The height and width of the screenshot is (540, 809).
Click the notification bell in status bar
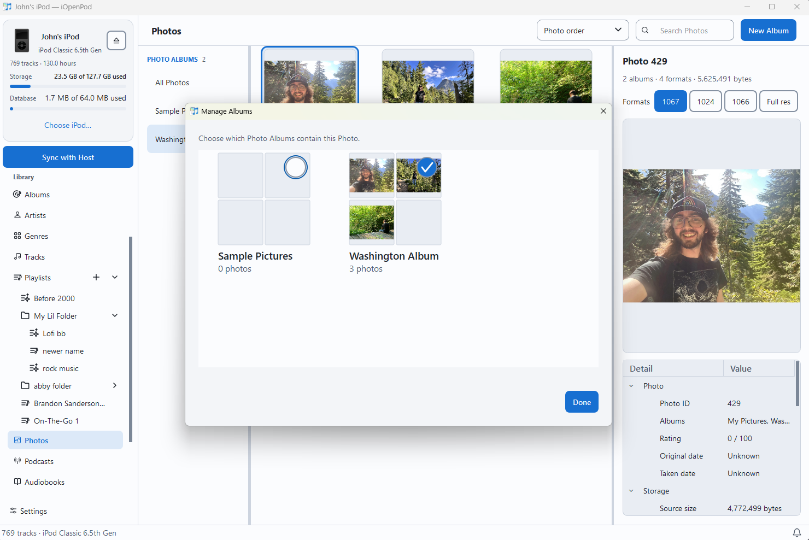797,533
